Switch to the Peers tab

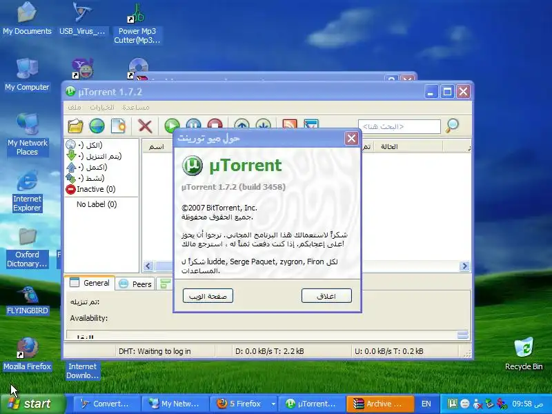pos(135,284)
